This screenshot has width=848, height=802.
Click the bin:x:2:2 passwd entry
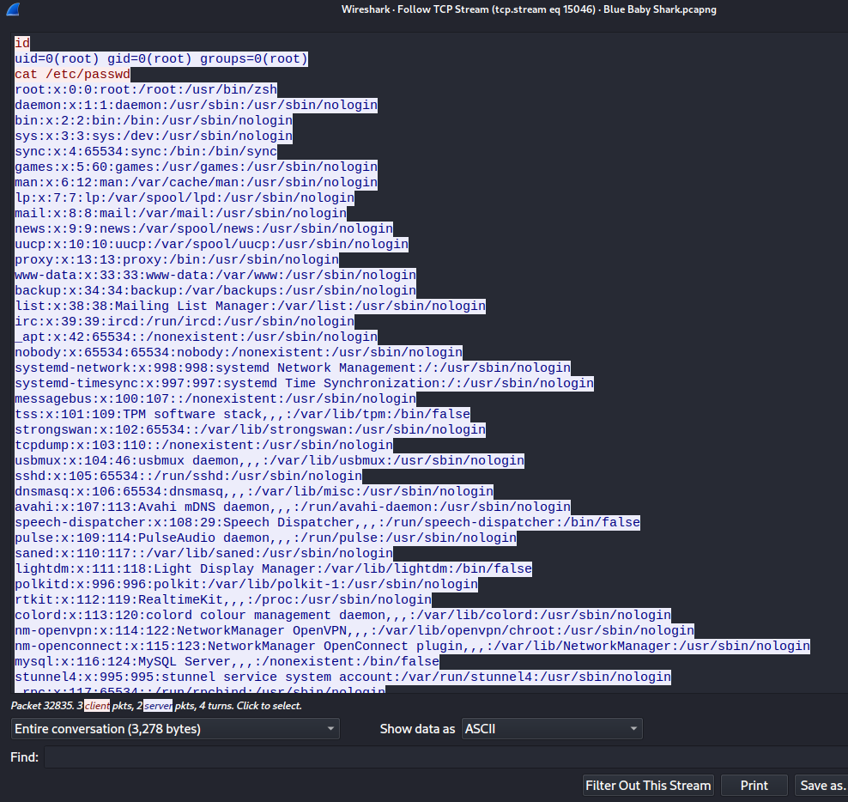pyautogui.click(x=154, y=120)
